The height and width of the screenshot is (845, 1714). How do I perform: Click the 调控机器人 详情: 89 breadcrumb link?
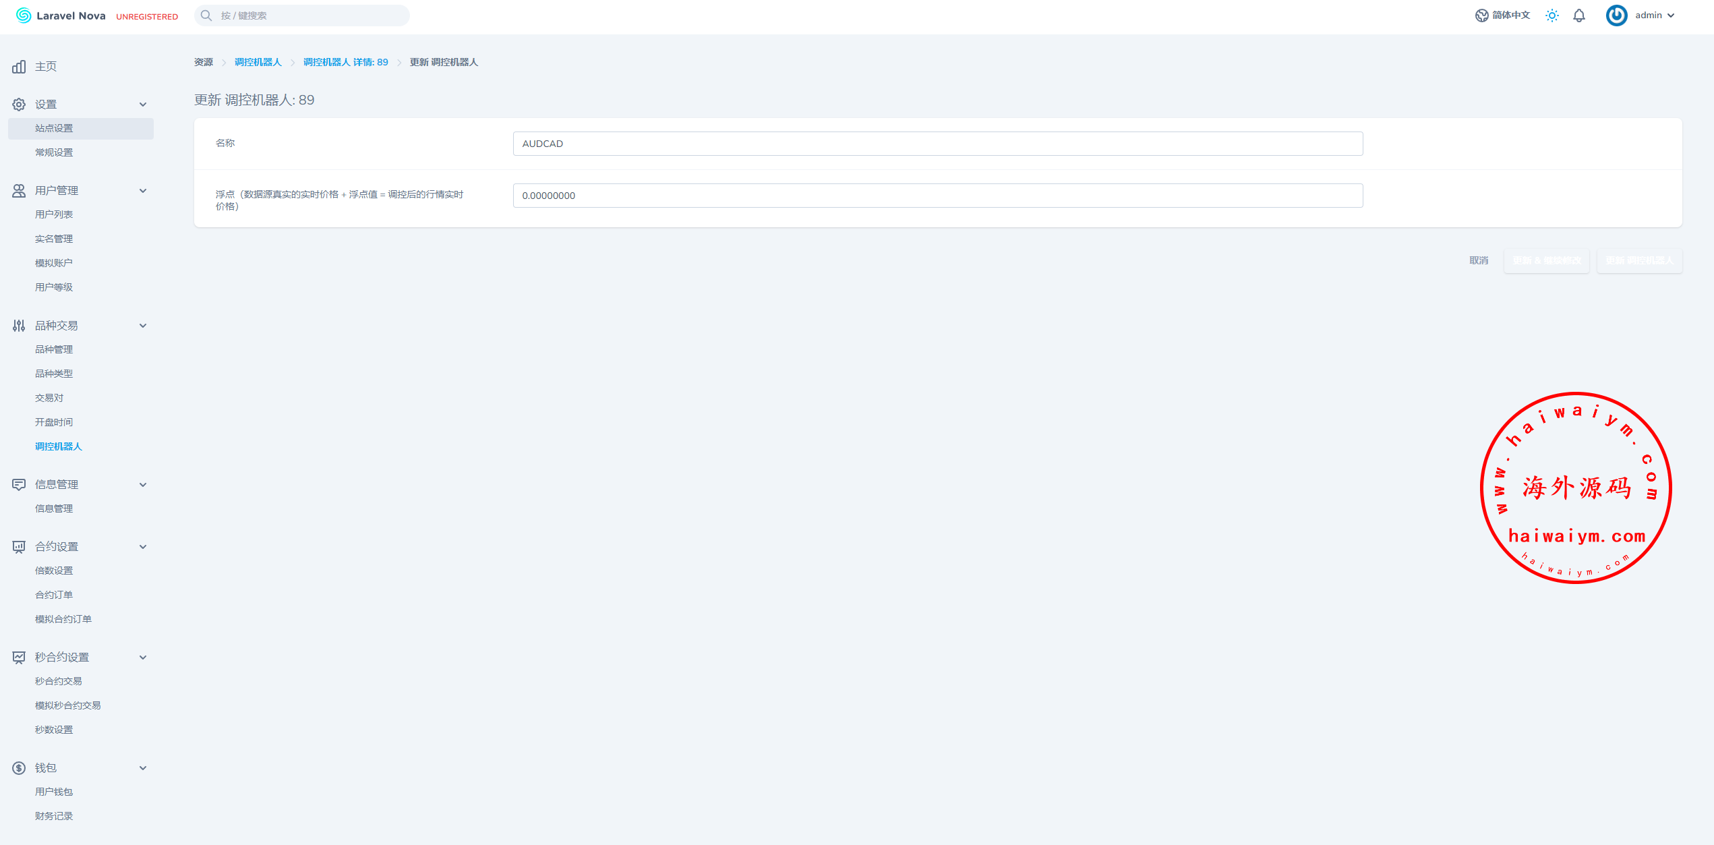345,62
